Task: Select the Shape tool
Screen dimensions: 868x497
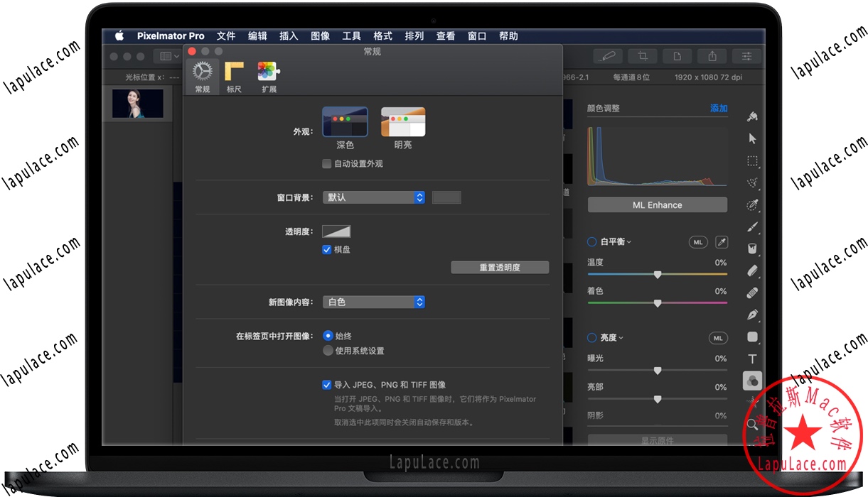Action: click(x=752, y=337)
